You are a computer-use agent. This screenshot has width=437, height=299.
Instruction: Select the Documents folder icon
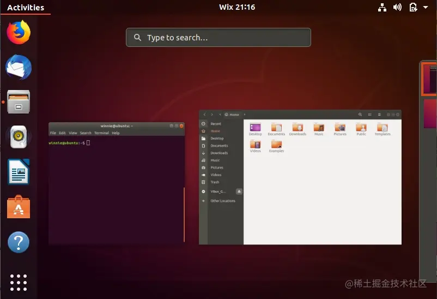(276, 128)
